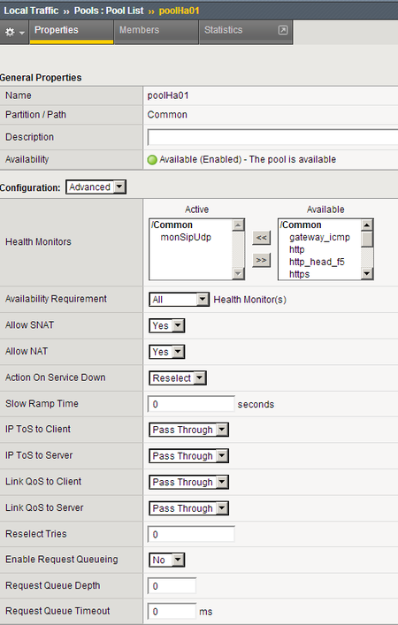Viewport: 398px width, 625px height.
Task: Click Active list scroll-down arrow
Action: coord(238,273)
